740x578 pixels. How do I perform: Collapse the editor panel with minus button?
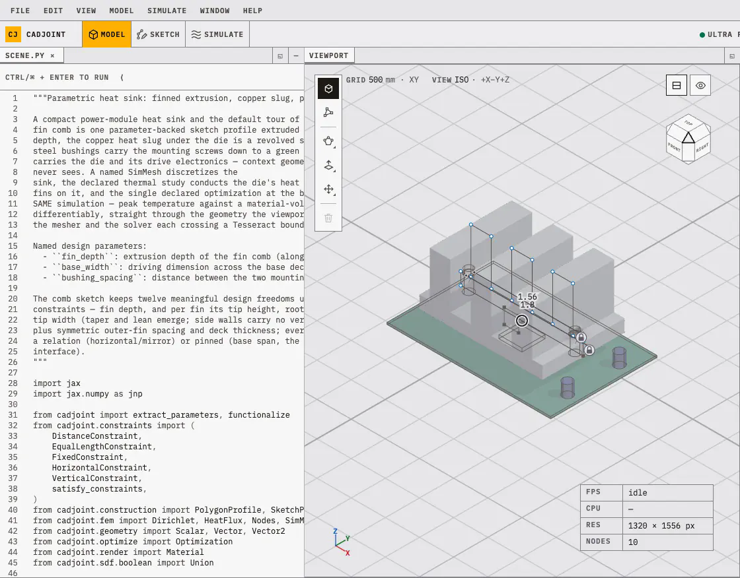point(296,55)
